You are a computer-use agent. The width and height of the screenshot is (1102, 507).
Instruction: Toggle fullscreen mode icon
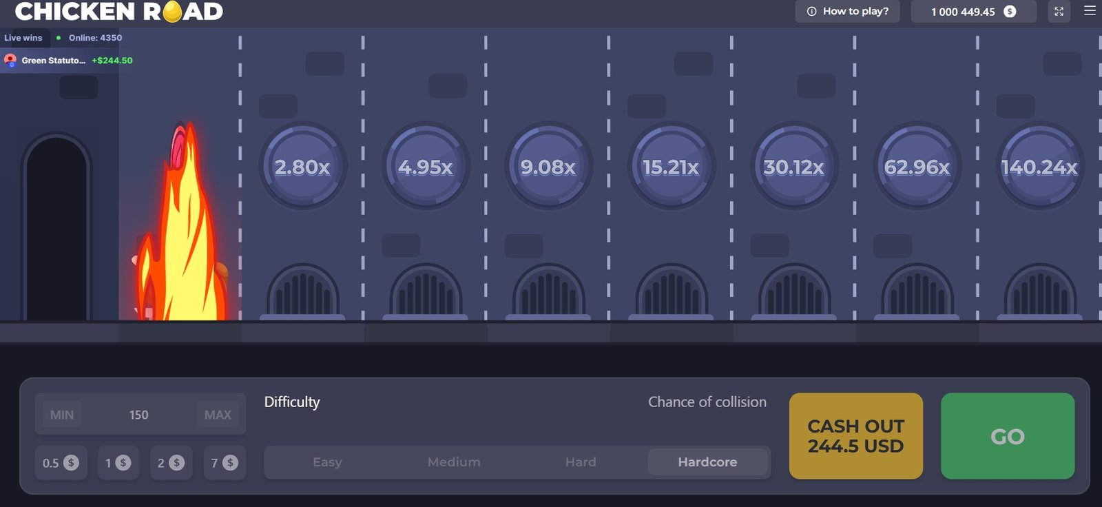tap(1059, 12)
